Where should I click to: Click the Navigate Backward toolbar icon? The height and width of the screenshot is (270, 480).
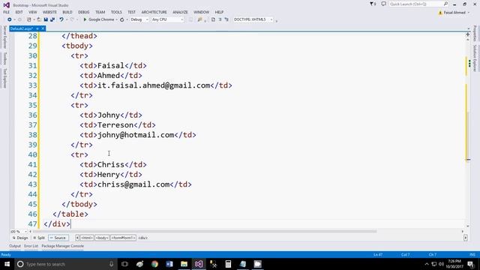coord(10,19)
